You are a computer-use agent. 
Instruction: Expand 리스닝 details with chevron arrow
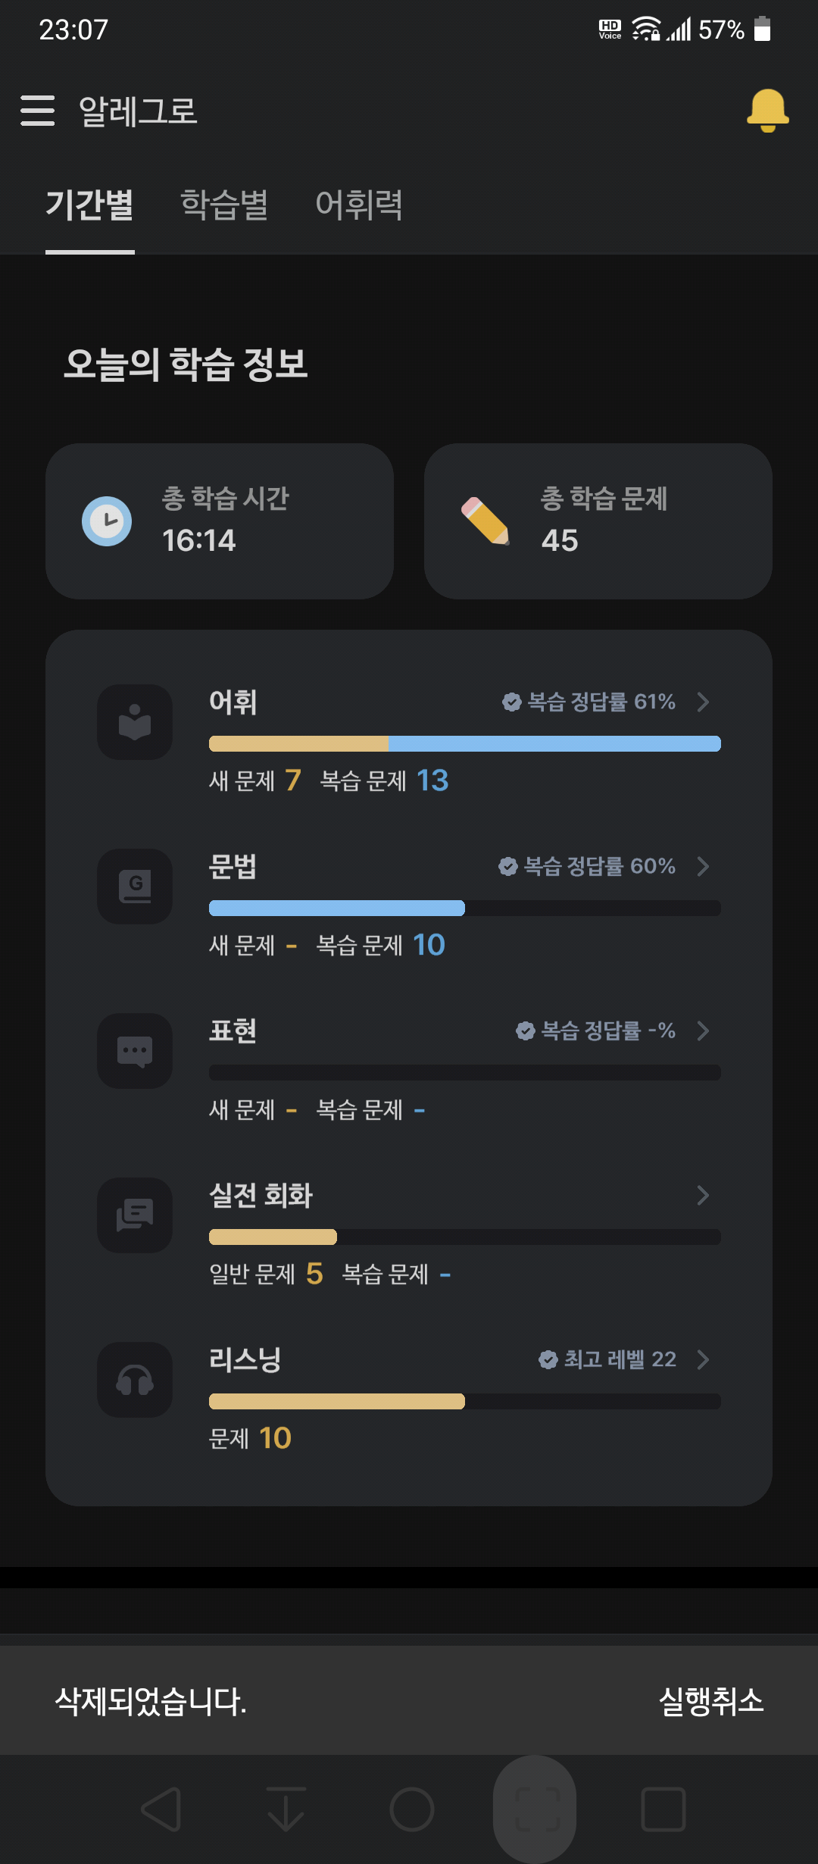[703, 1359]
